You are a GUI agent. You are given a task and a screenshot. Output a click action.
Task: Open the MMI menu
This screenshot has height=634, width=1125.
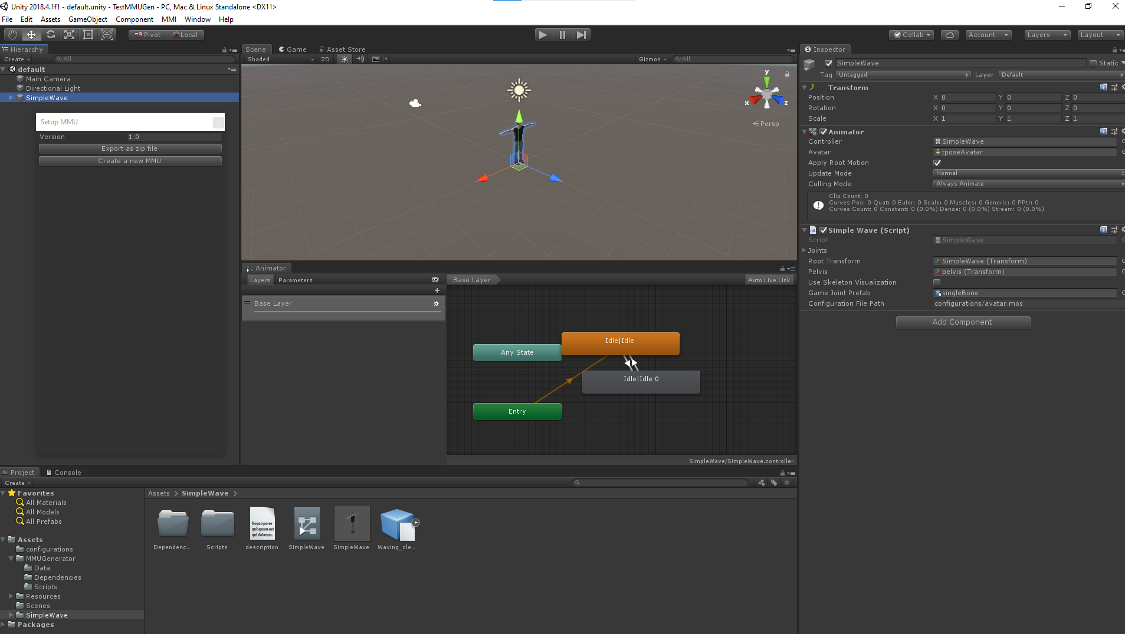tap(169, 19)
